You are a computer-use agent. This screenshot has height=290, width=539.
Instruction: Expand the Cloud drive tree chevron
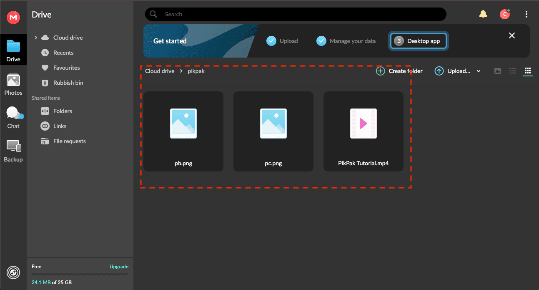[x=36, y=38]
